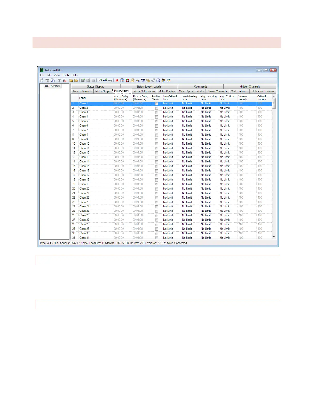Viewport: 316px width, 409px height.
Task: Click the red alarm bell toolbar icon
Action: (x=117, y=80)
